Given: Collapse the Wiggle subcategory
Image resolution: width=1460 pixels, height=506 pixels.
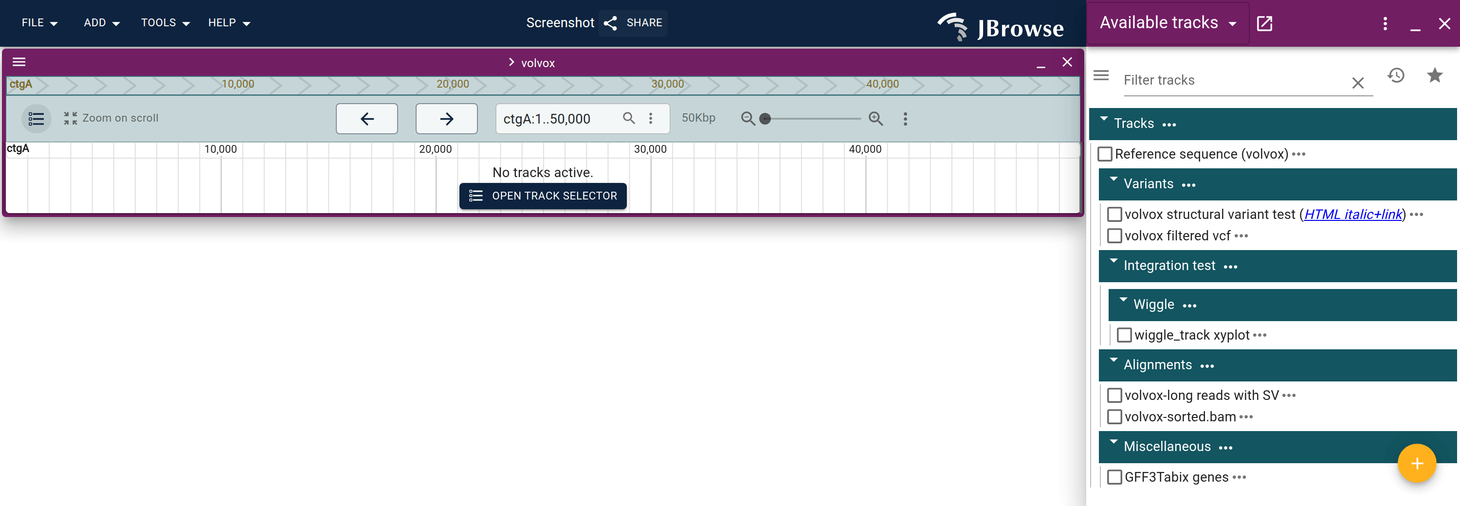Looking at the screenshot, I should click(x=1123, y=300).
